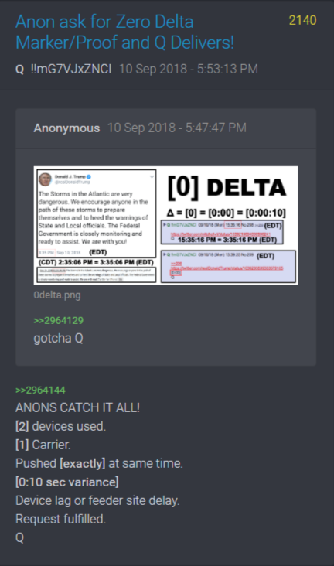Click the 'gotcha Q' quoted text
Screen dimensions: 334x566
tap(58, 338)
